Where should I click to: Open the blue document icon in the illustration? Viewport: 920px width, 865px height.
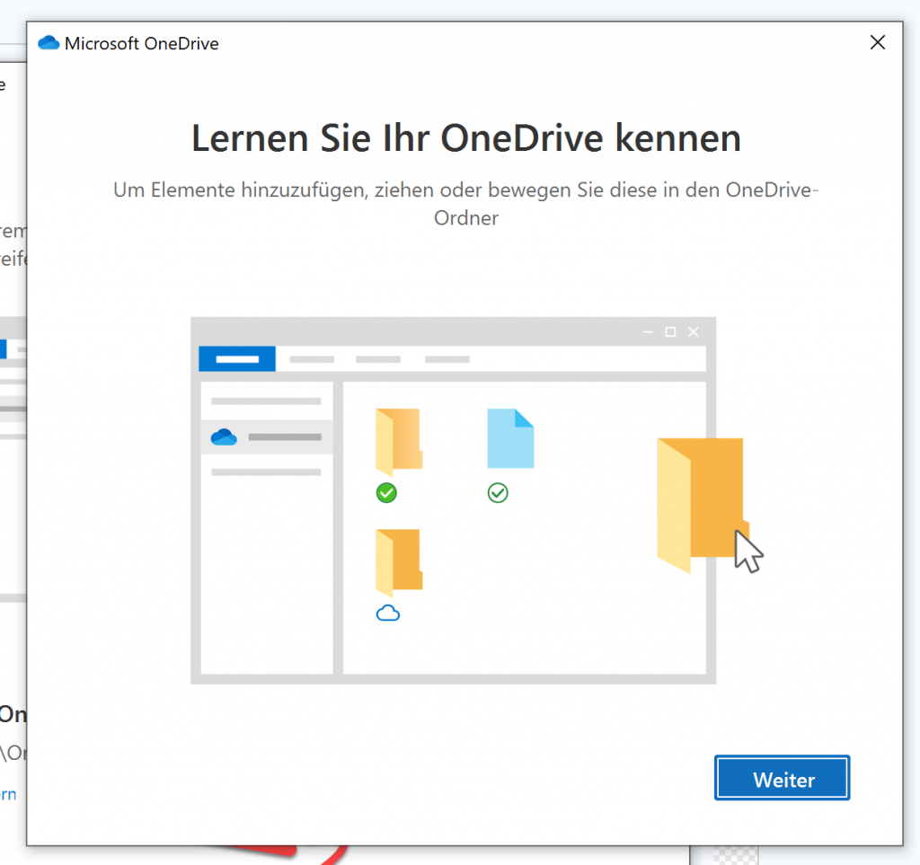tap(510, 439)
